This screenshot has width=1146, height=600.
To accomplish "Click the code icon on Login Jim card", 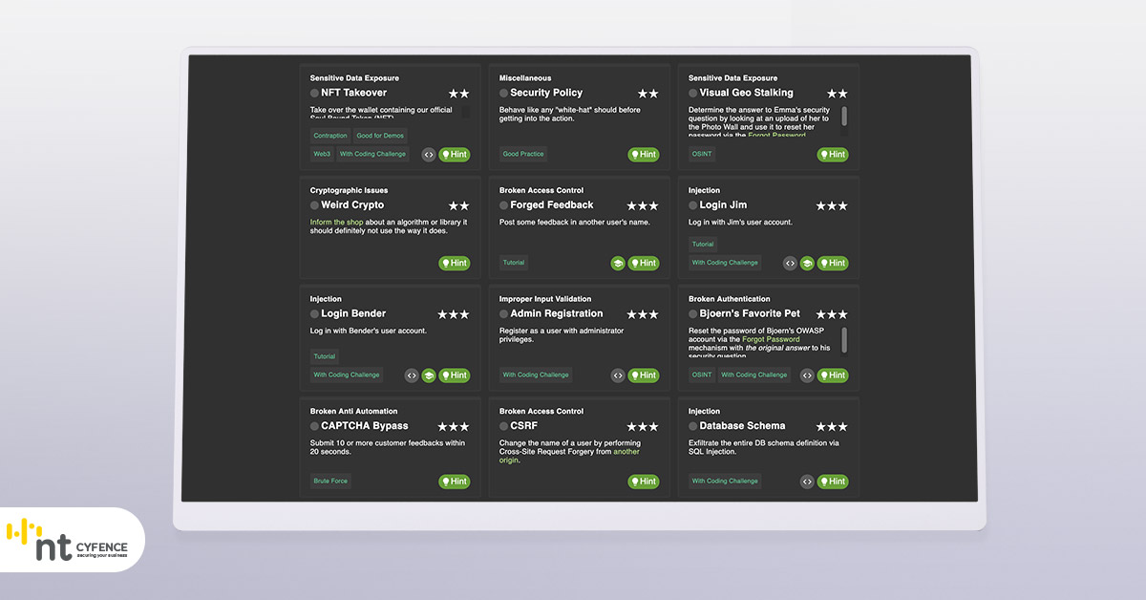I will (790, 264).
